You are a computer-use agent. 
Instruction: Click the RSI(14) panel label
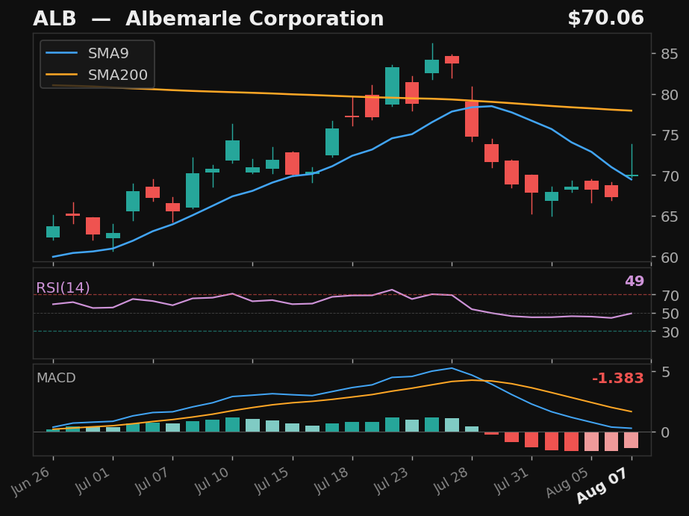(x=63, y=288)
